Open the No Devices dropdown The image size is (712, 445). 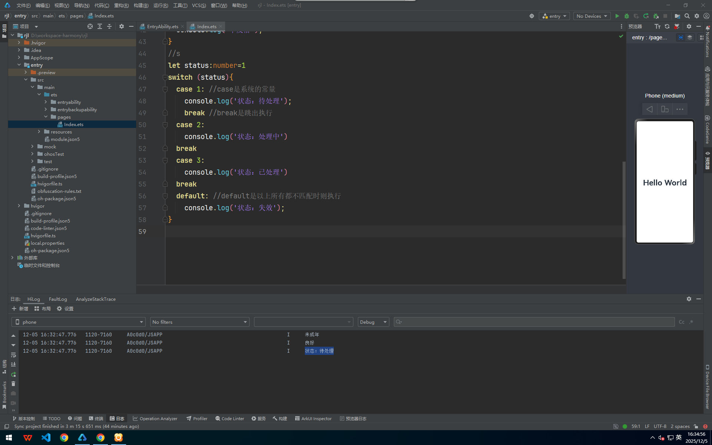[x=592, y=16]
